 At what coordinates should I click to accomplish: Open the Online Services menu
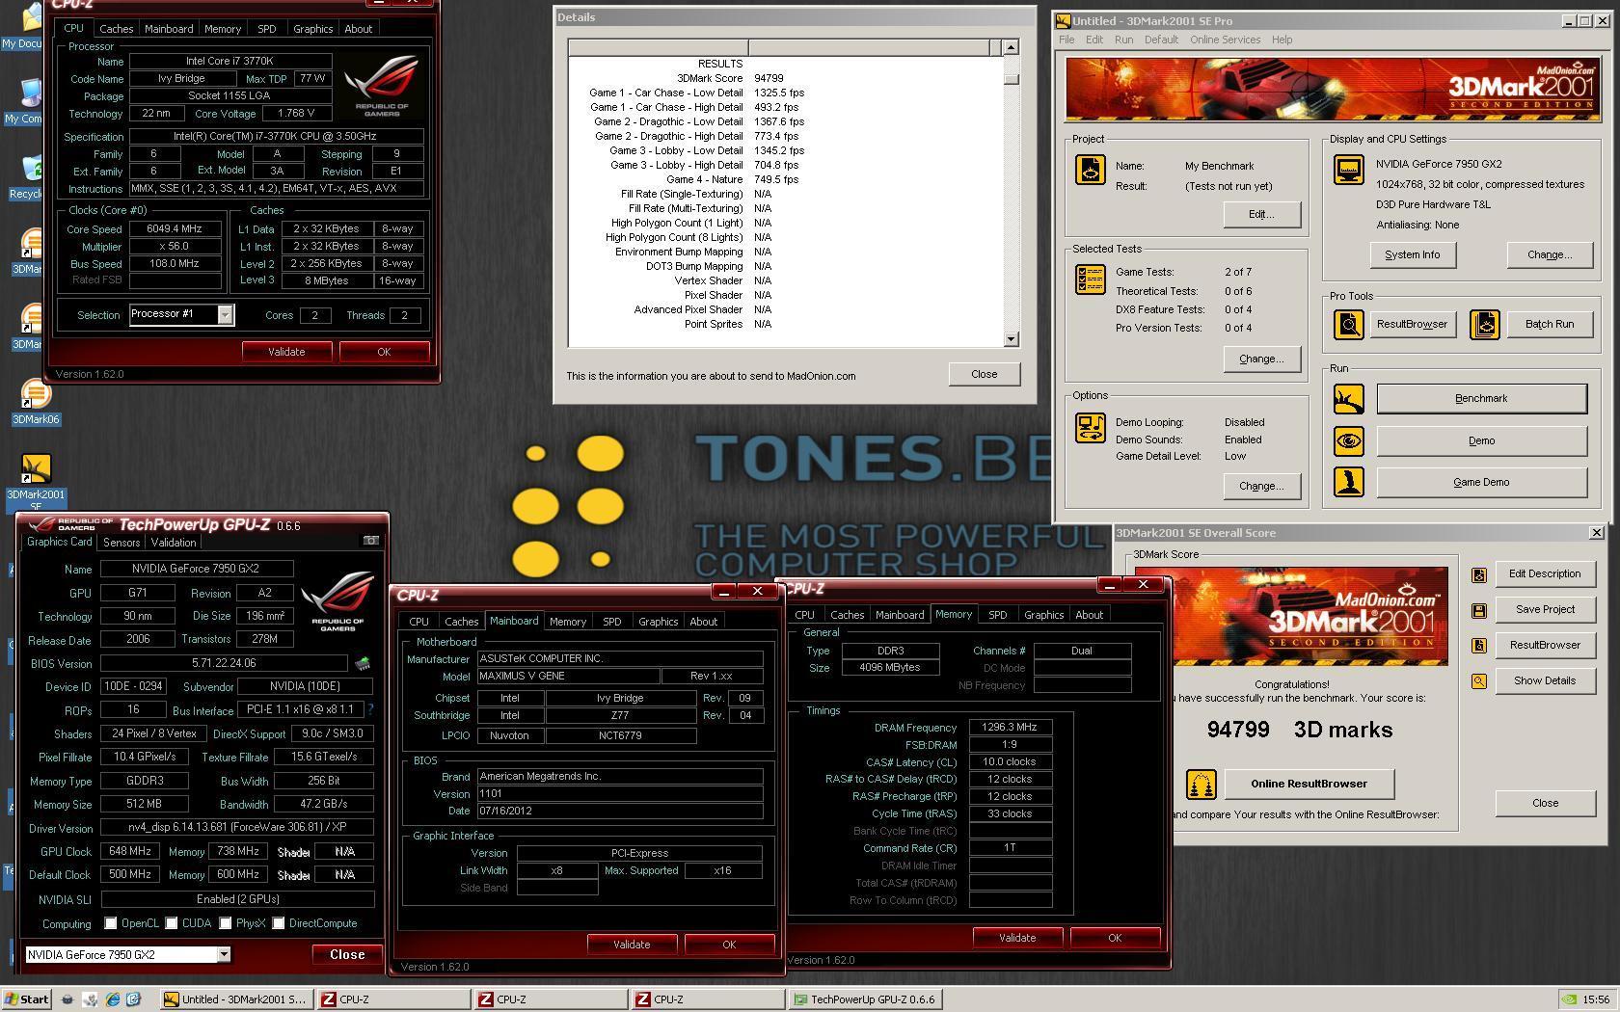click(1225, 40)
